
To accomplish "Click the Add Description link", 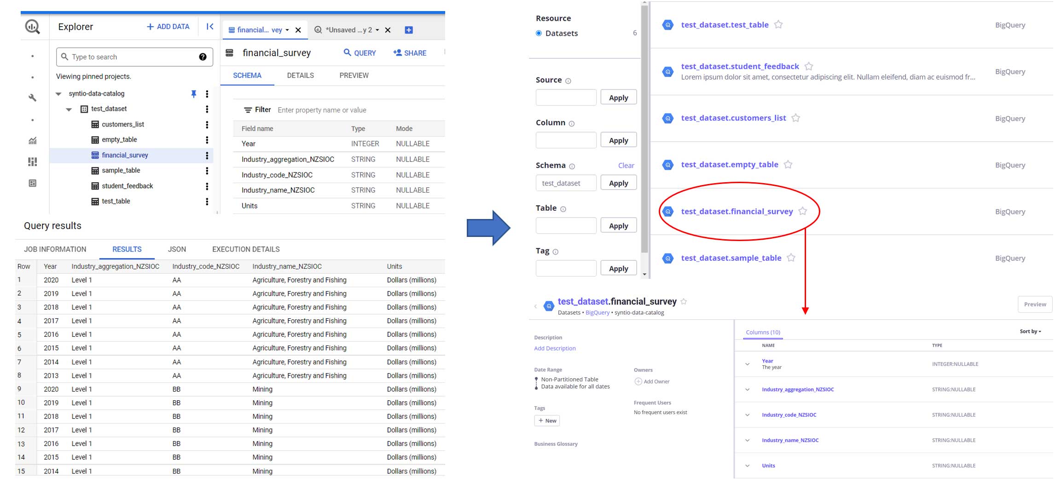I will tap(555, 348).
